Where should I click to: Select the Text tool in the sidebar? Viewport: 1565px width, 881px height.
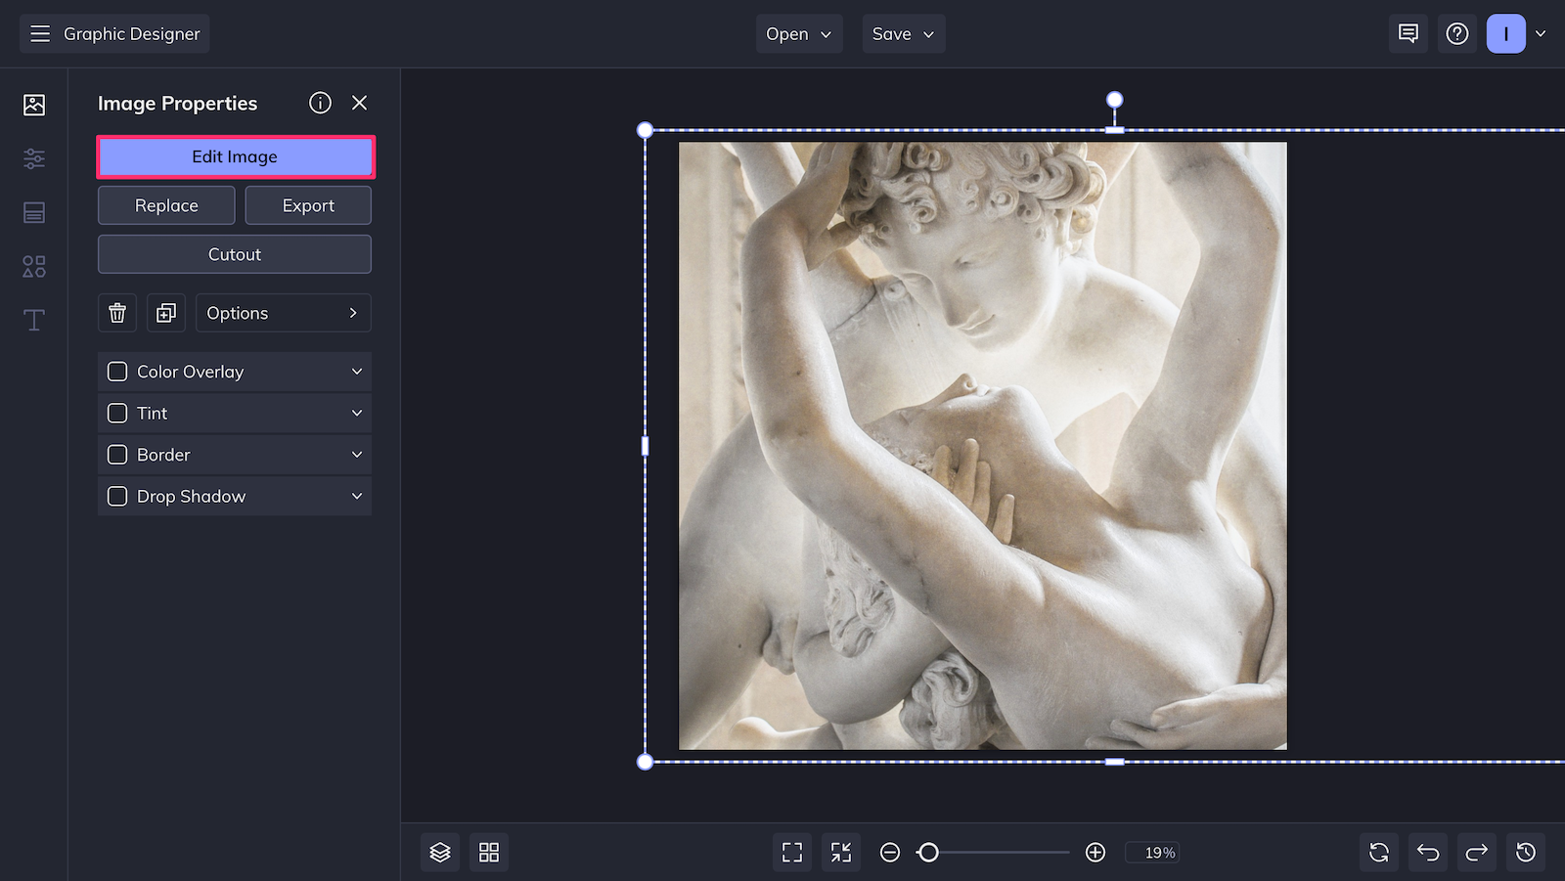click(33, 320)
